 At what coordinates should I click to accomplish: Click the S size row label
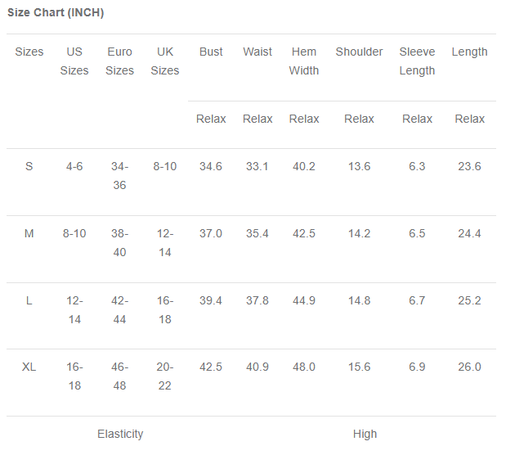coord(29,166)
